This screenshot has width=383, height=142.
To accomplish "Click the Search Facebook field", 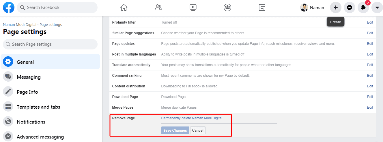I will [57, 7].
